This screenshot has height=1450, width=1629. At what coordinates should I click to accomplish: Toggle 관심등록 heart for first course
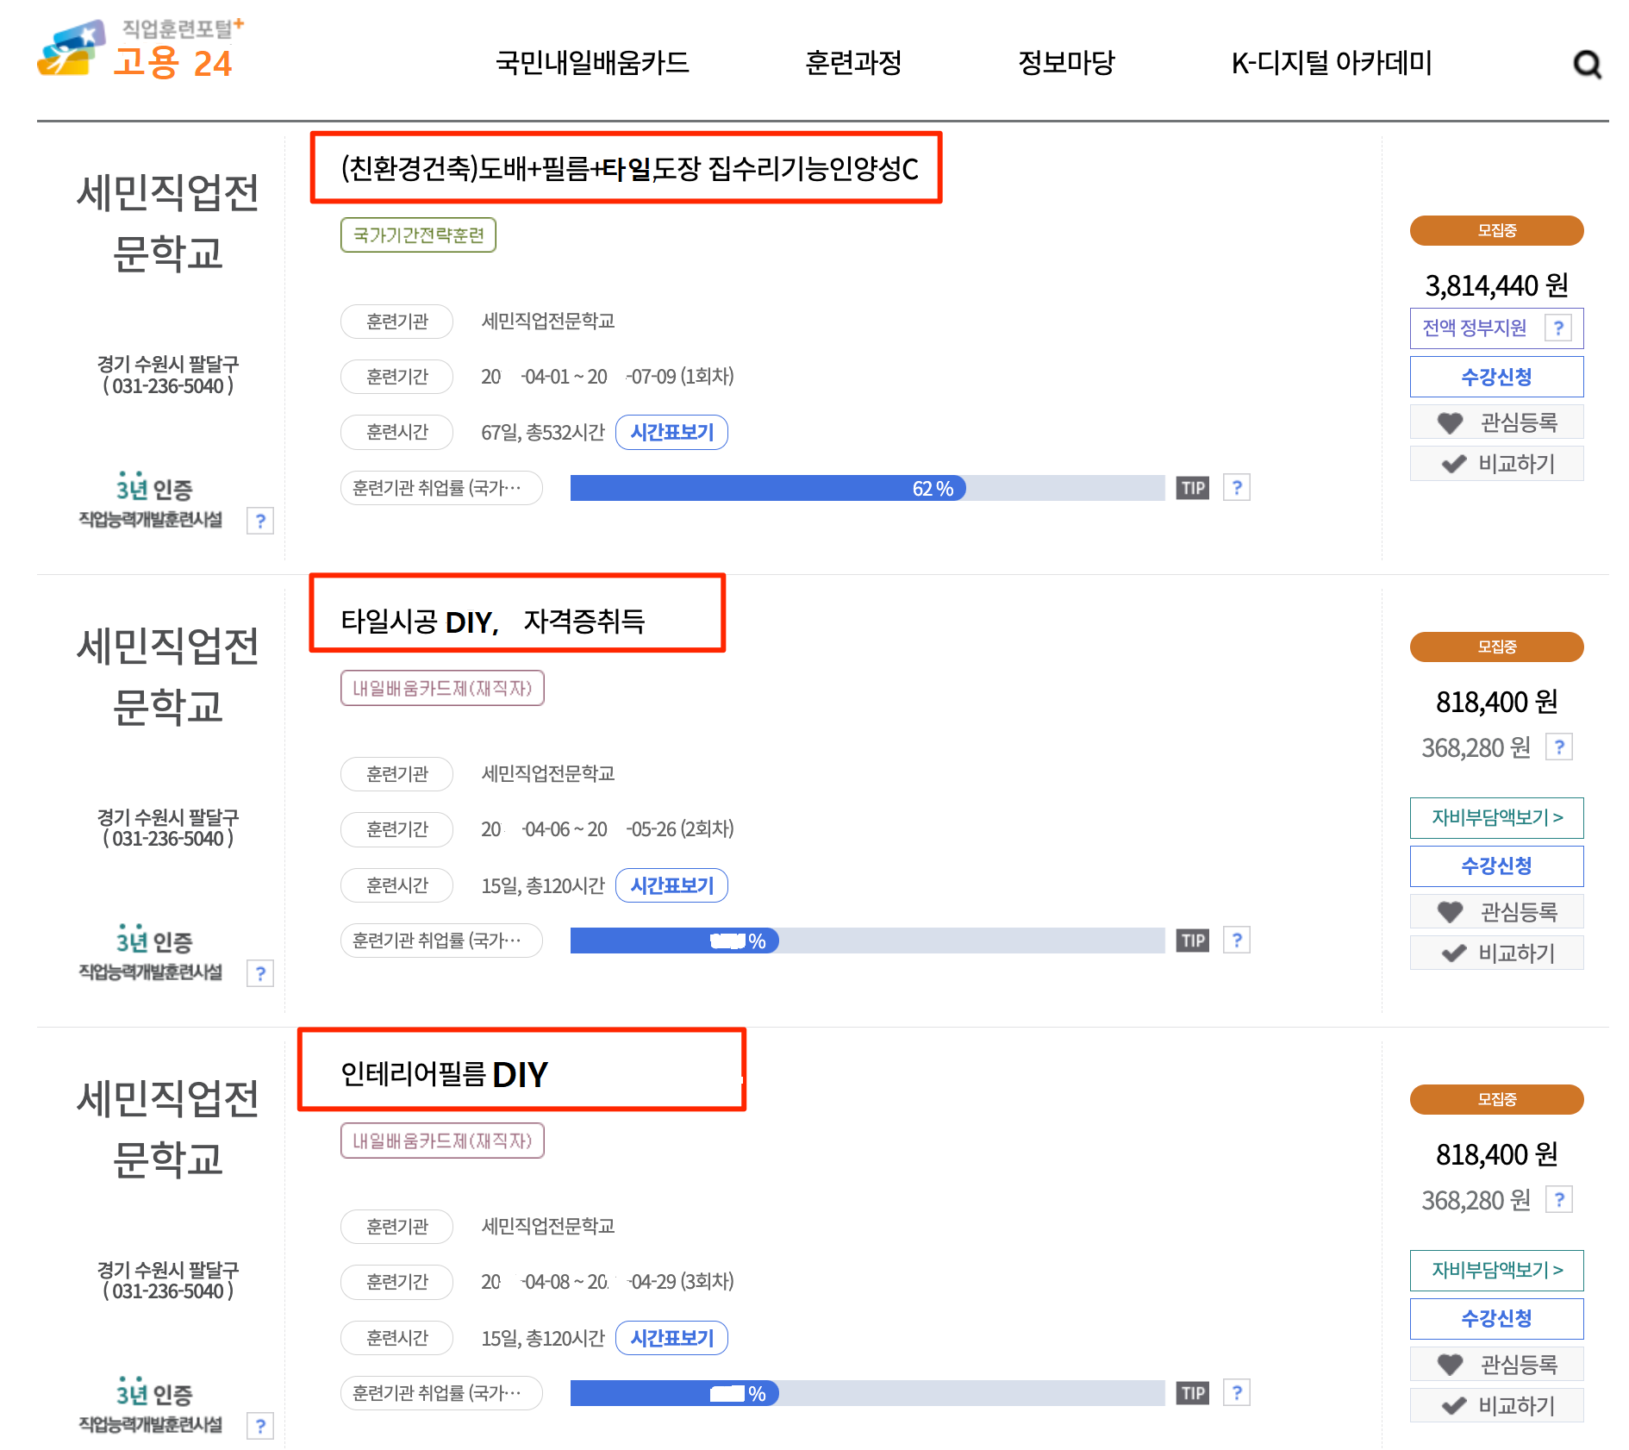1496,422
